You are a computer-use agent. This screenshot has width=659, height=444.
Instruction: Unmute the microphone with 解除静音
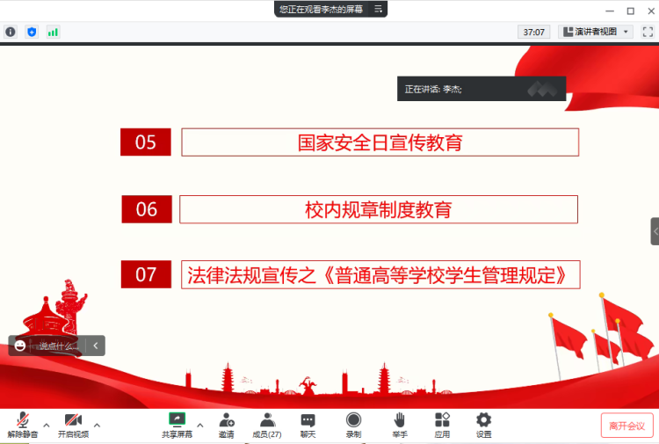point(22,425)
